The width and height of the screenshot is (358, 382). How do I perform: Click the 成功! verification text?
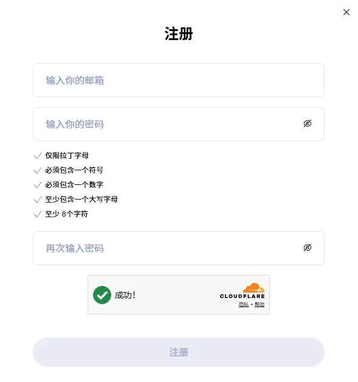click(x=125, y=295)
